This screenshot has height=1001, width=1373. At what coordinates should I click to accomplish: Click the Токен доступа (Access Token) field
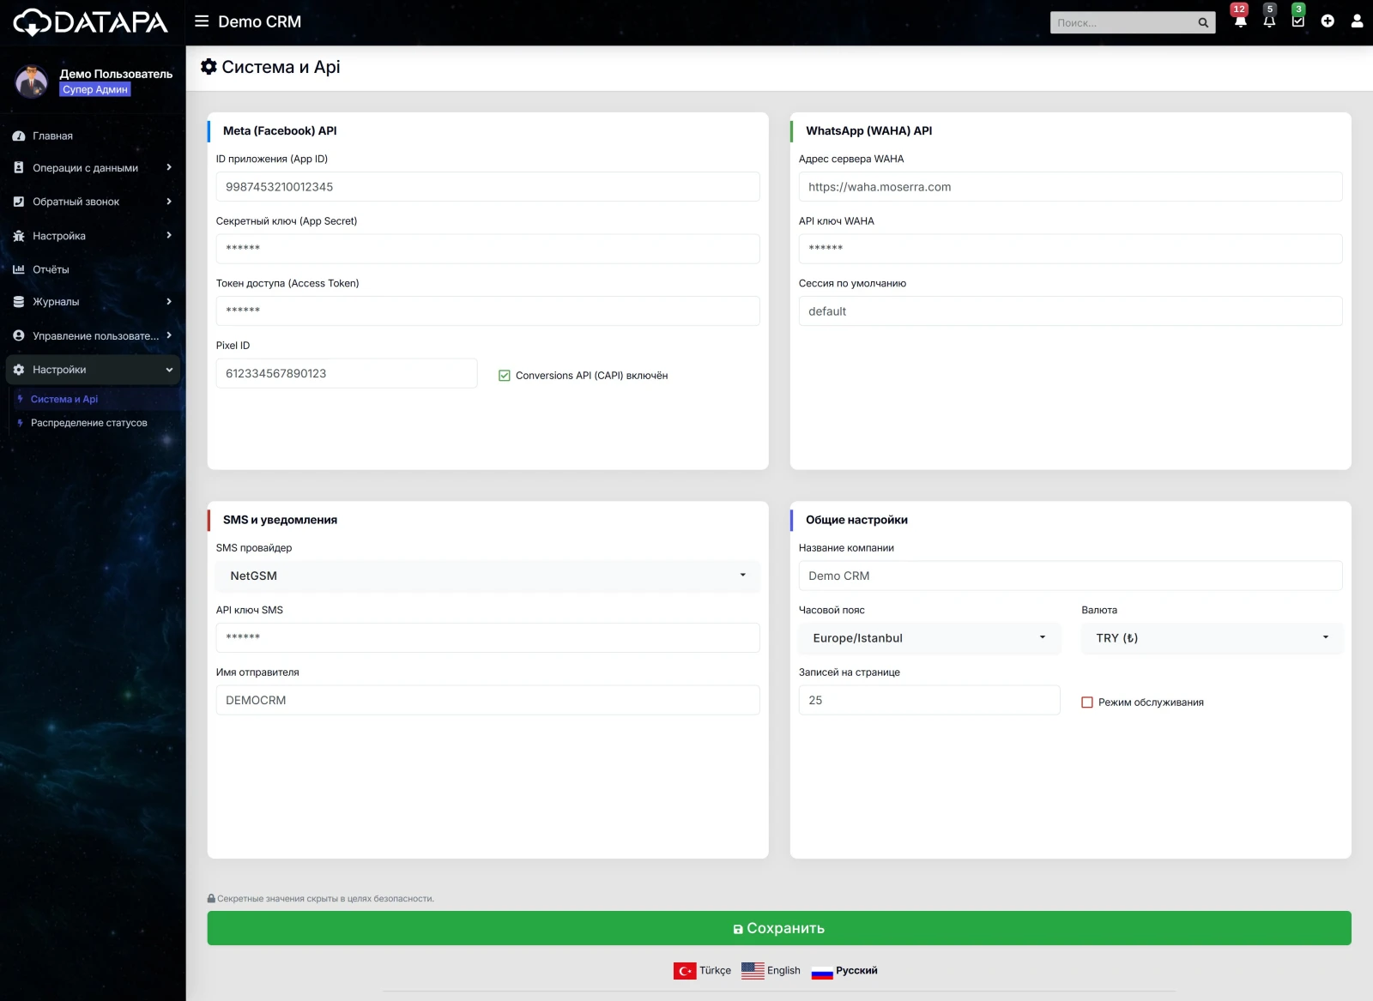(x=487, y=311)
